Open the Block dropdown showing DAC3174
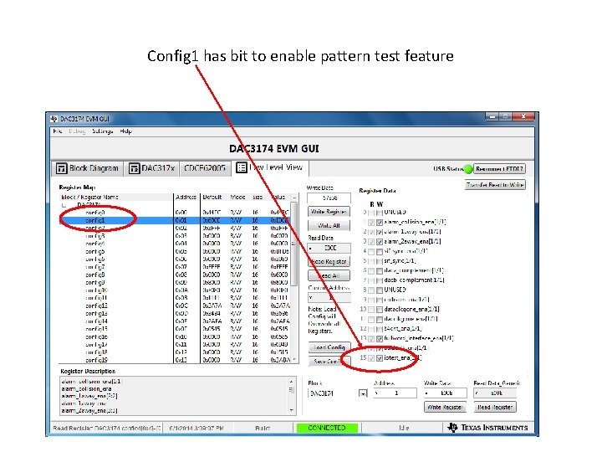The image size is (602, 452). pos(363,393)
